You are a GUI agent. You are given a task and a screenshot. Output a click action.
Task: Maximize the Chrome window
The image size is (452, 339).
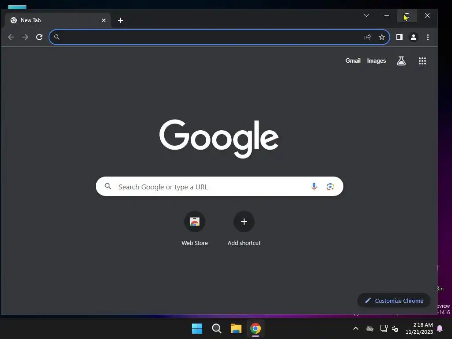[407, 15]
